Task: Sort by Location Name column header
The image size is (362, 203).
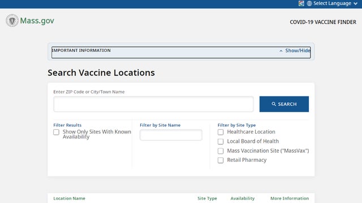Action: 69,198
